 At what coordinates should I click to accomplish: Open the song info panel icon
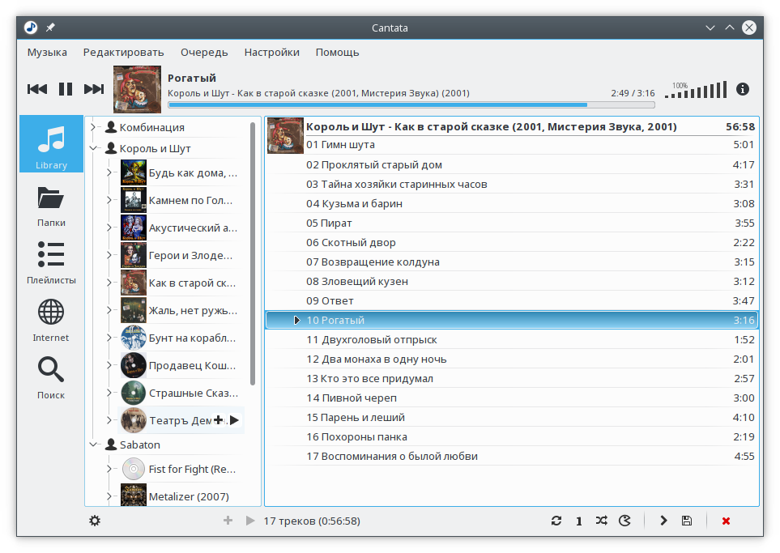[743, 89]
